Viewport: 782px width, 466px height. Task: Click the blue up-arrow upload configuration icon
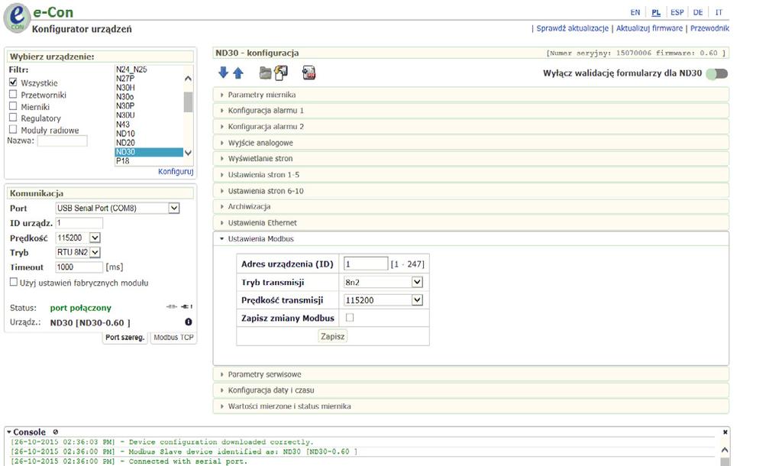click(238, 73)
